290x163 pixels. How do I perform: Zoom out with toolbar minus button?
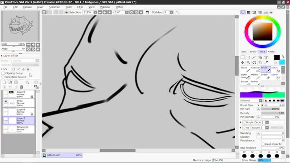tap(100, 12)
